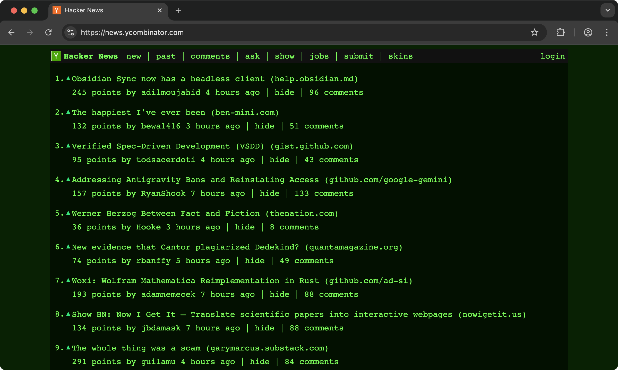Open the Chrome profile icon
This screenshot has height=370, width=618.
coord(588,32)
